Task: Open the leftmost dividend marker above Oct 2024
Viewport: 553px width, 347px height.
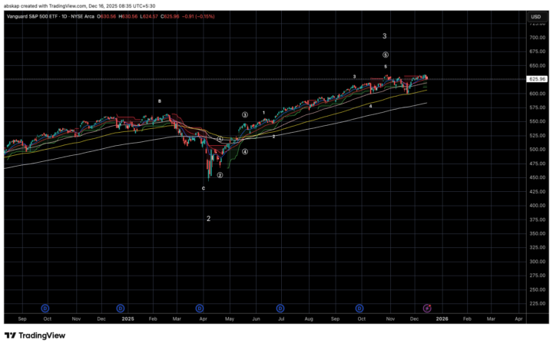Action: pyautogui.click(x=45, y=309)
